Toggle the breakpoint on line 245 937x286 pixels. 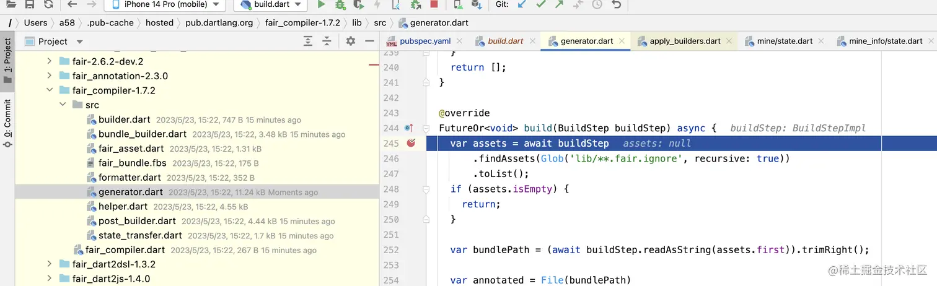tap(411, 143)
